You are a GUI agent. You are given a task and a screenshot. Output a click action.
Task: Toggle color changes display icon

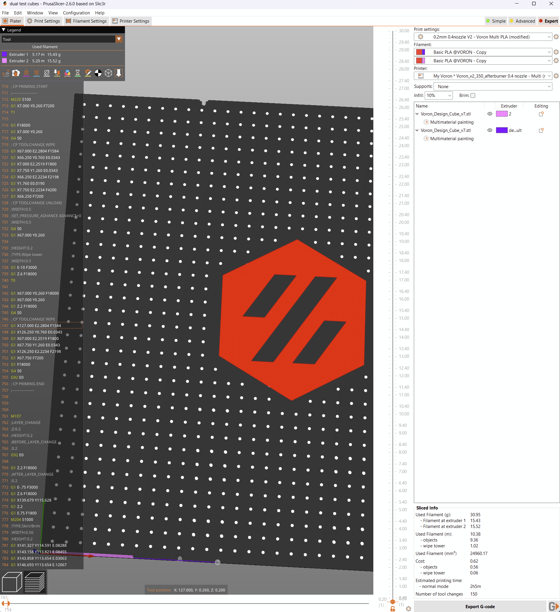(67, 73)
